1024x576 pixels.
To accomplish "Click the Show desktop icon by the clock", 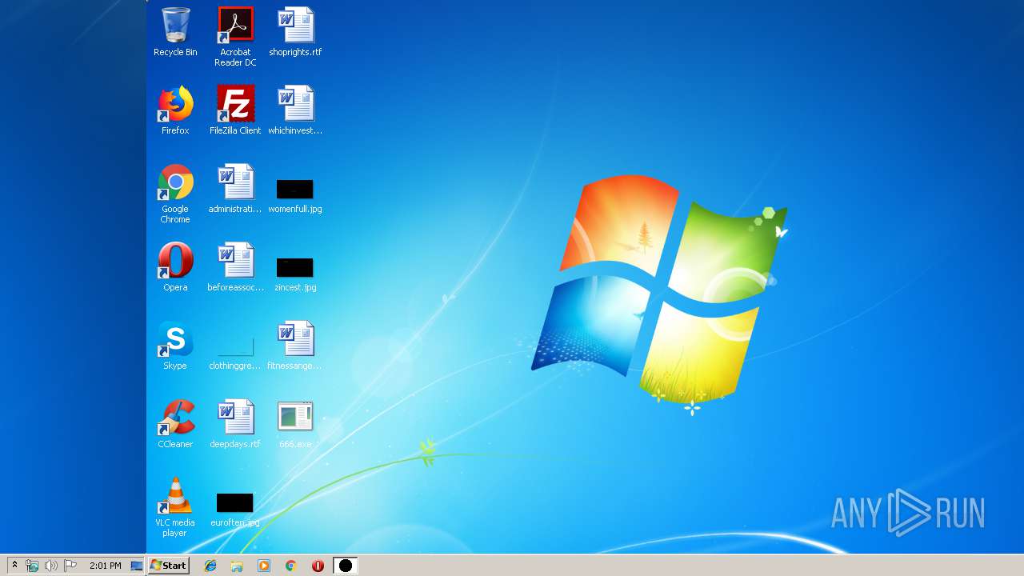I will click(137, 566).
